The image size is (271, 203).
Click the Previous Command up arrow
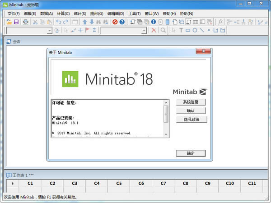[85, 22]
